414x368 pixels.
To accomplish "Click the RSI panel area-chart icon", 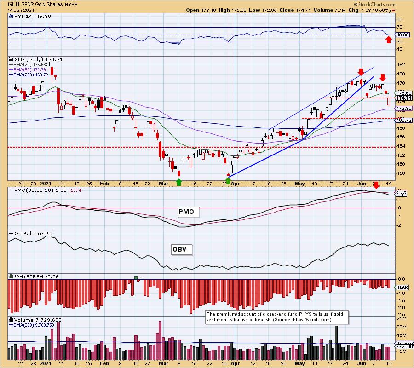I will 11,16.
